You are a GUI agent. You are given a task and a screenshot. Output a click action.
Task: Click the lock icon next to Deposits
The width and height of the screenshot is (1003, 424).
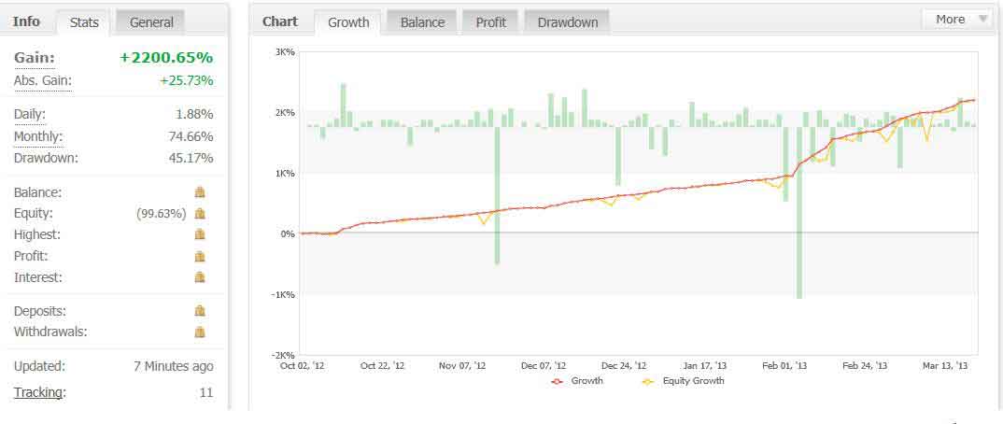200,311
